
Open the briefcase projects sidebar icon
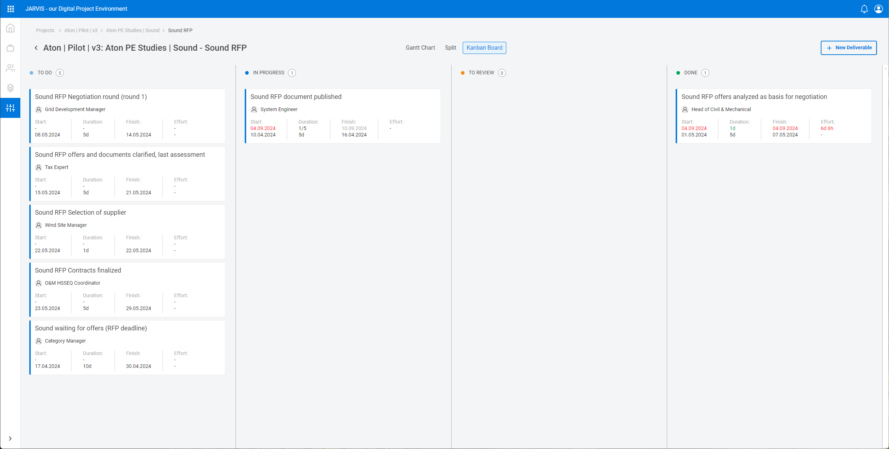pyautogui.click(x=10, y=48)
